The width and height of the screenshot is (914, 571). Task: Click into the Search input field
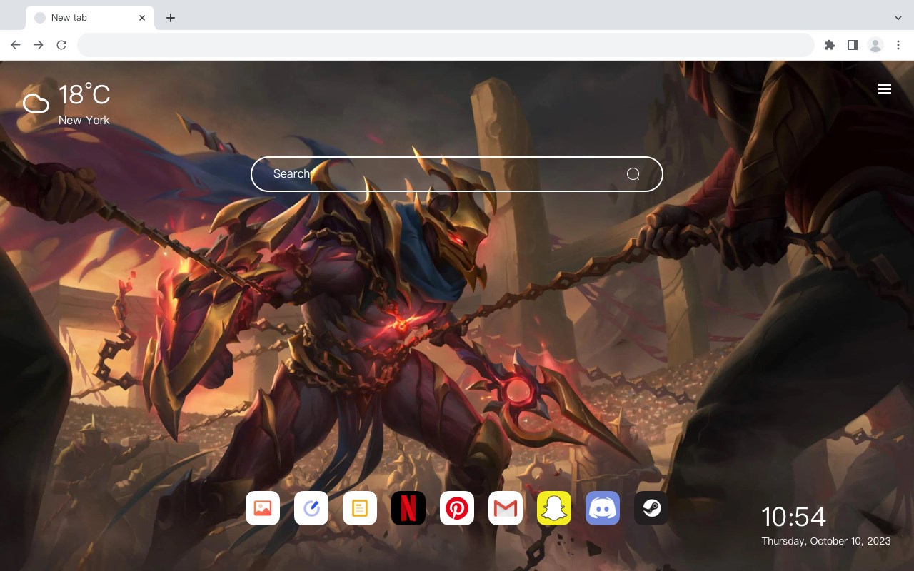pyautogui.click(x=457, y=174)
